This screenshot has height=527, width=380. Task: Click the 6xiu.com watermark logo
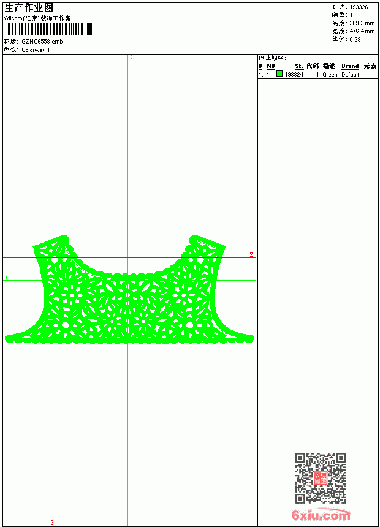pos(321,515)
